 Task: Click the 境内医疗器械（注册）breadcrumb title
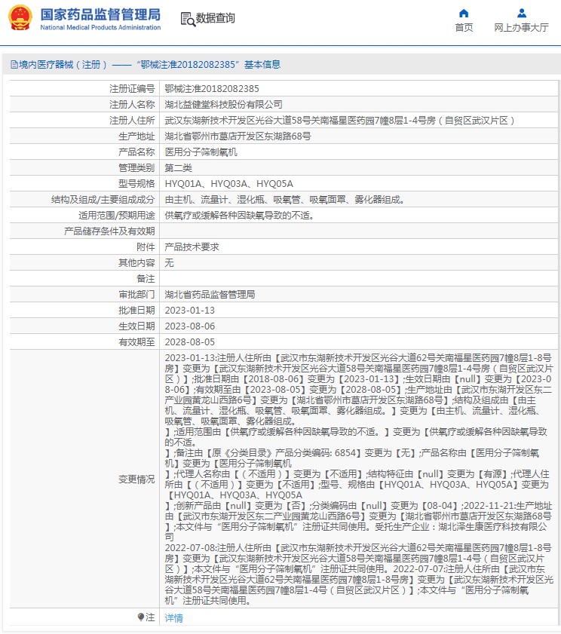63,65
